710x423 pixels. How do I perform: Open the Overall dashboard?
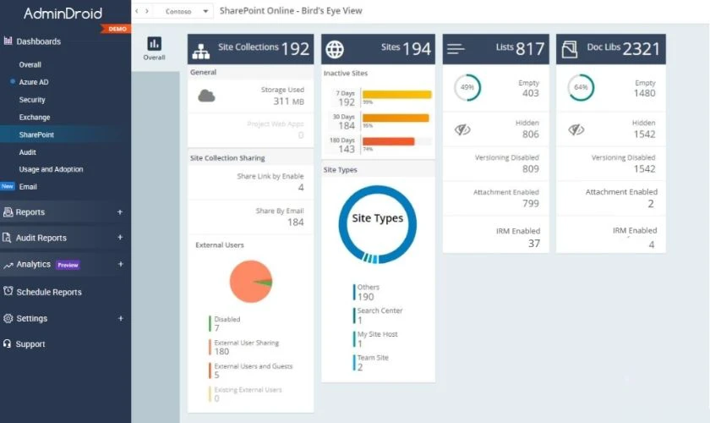[x=30, y=65]
